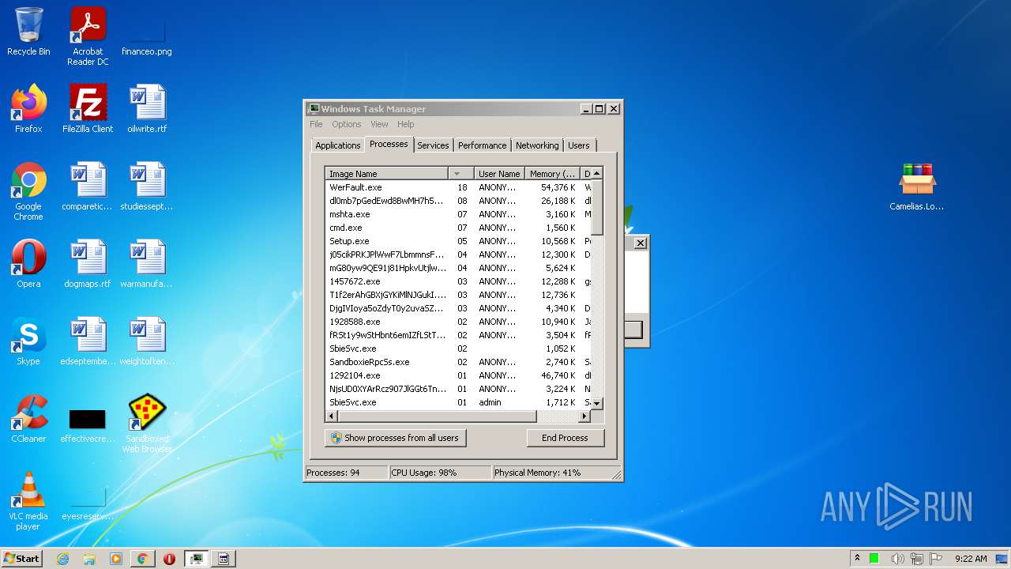Sort processes by User Name column
This screenshot has width=1011, height=569.
(x=499, y=173)
